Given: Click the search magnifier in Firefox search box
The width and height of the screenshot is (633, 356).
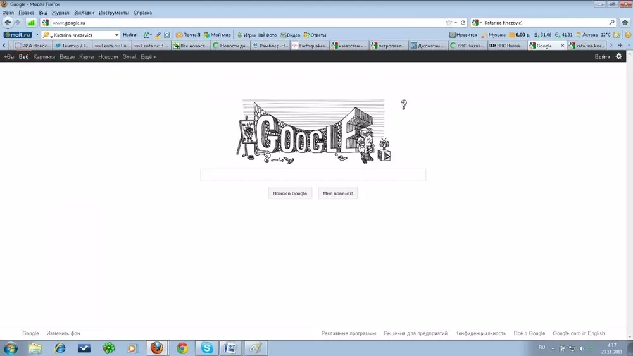Looking at the screenshot, I should (x=612, y=23).
